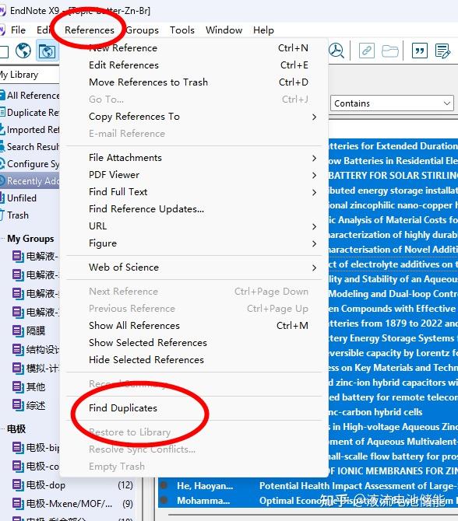This screenshot has width=458, height=521.
Task: Click the Online Search globe icon
Action: coord(23,51)
